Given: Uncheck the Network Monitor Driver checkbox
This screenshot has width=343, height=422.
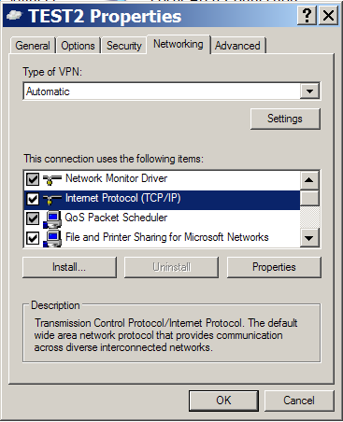Looking at the screenshot, I should coord(33,179).
